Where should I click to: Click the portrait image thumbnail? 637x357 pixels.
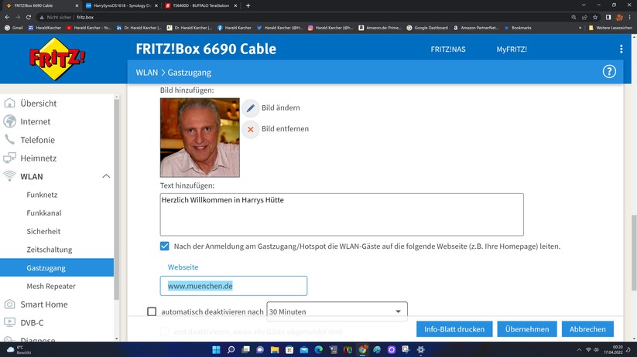pyautogui.click(x=200, y=138)
